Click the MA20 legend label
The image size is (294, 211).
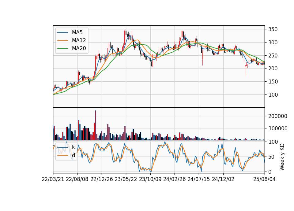[79, 48]
